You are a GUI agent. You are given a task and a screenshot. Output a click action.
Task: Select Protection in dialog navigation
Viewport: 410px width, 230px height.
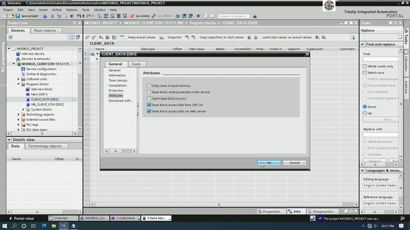click(x=116, y=91)
